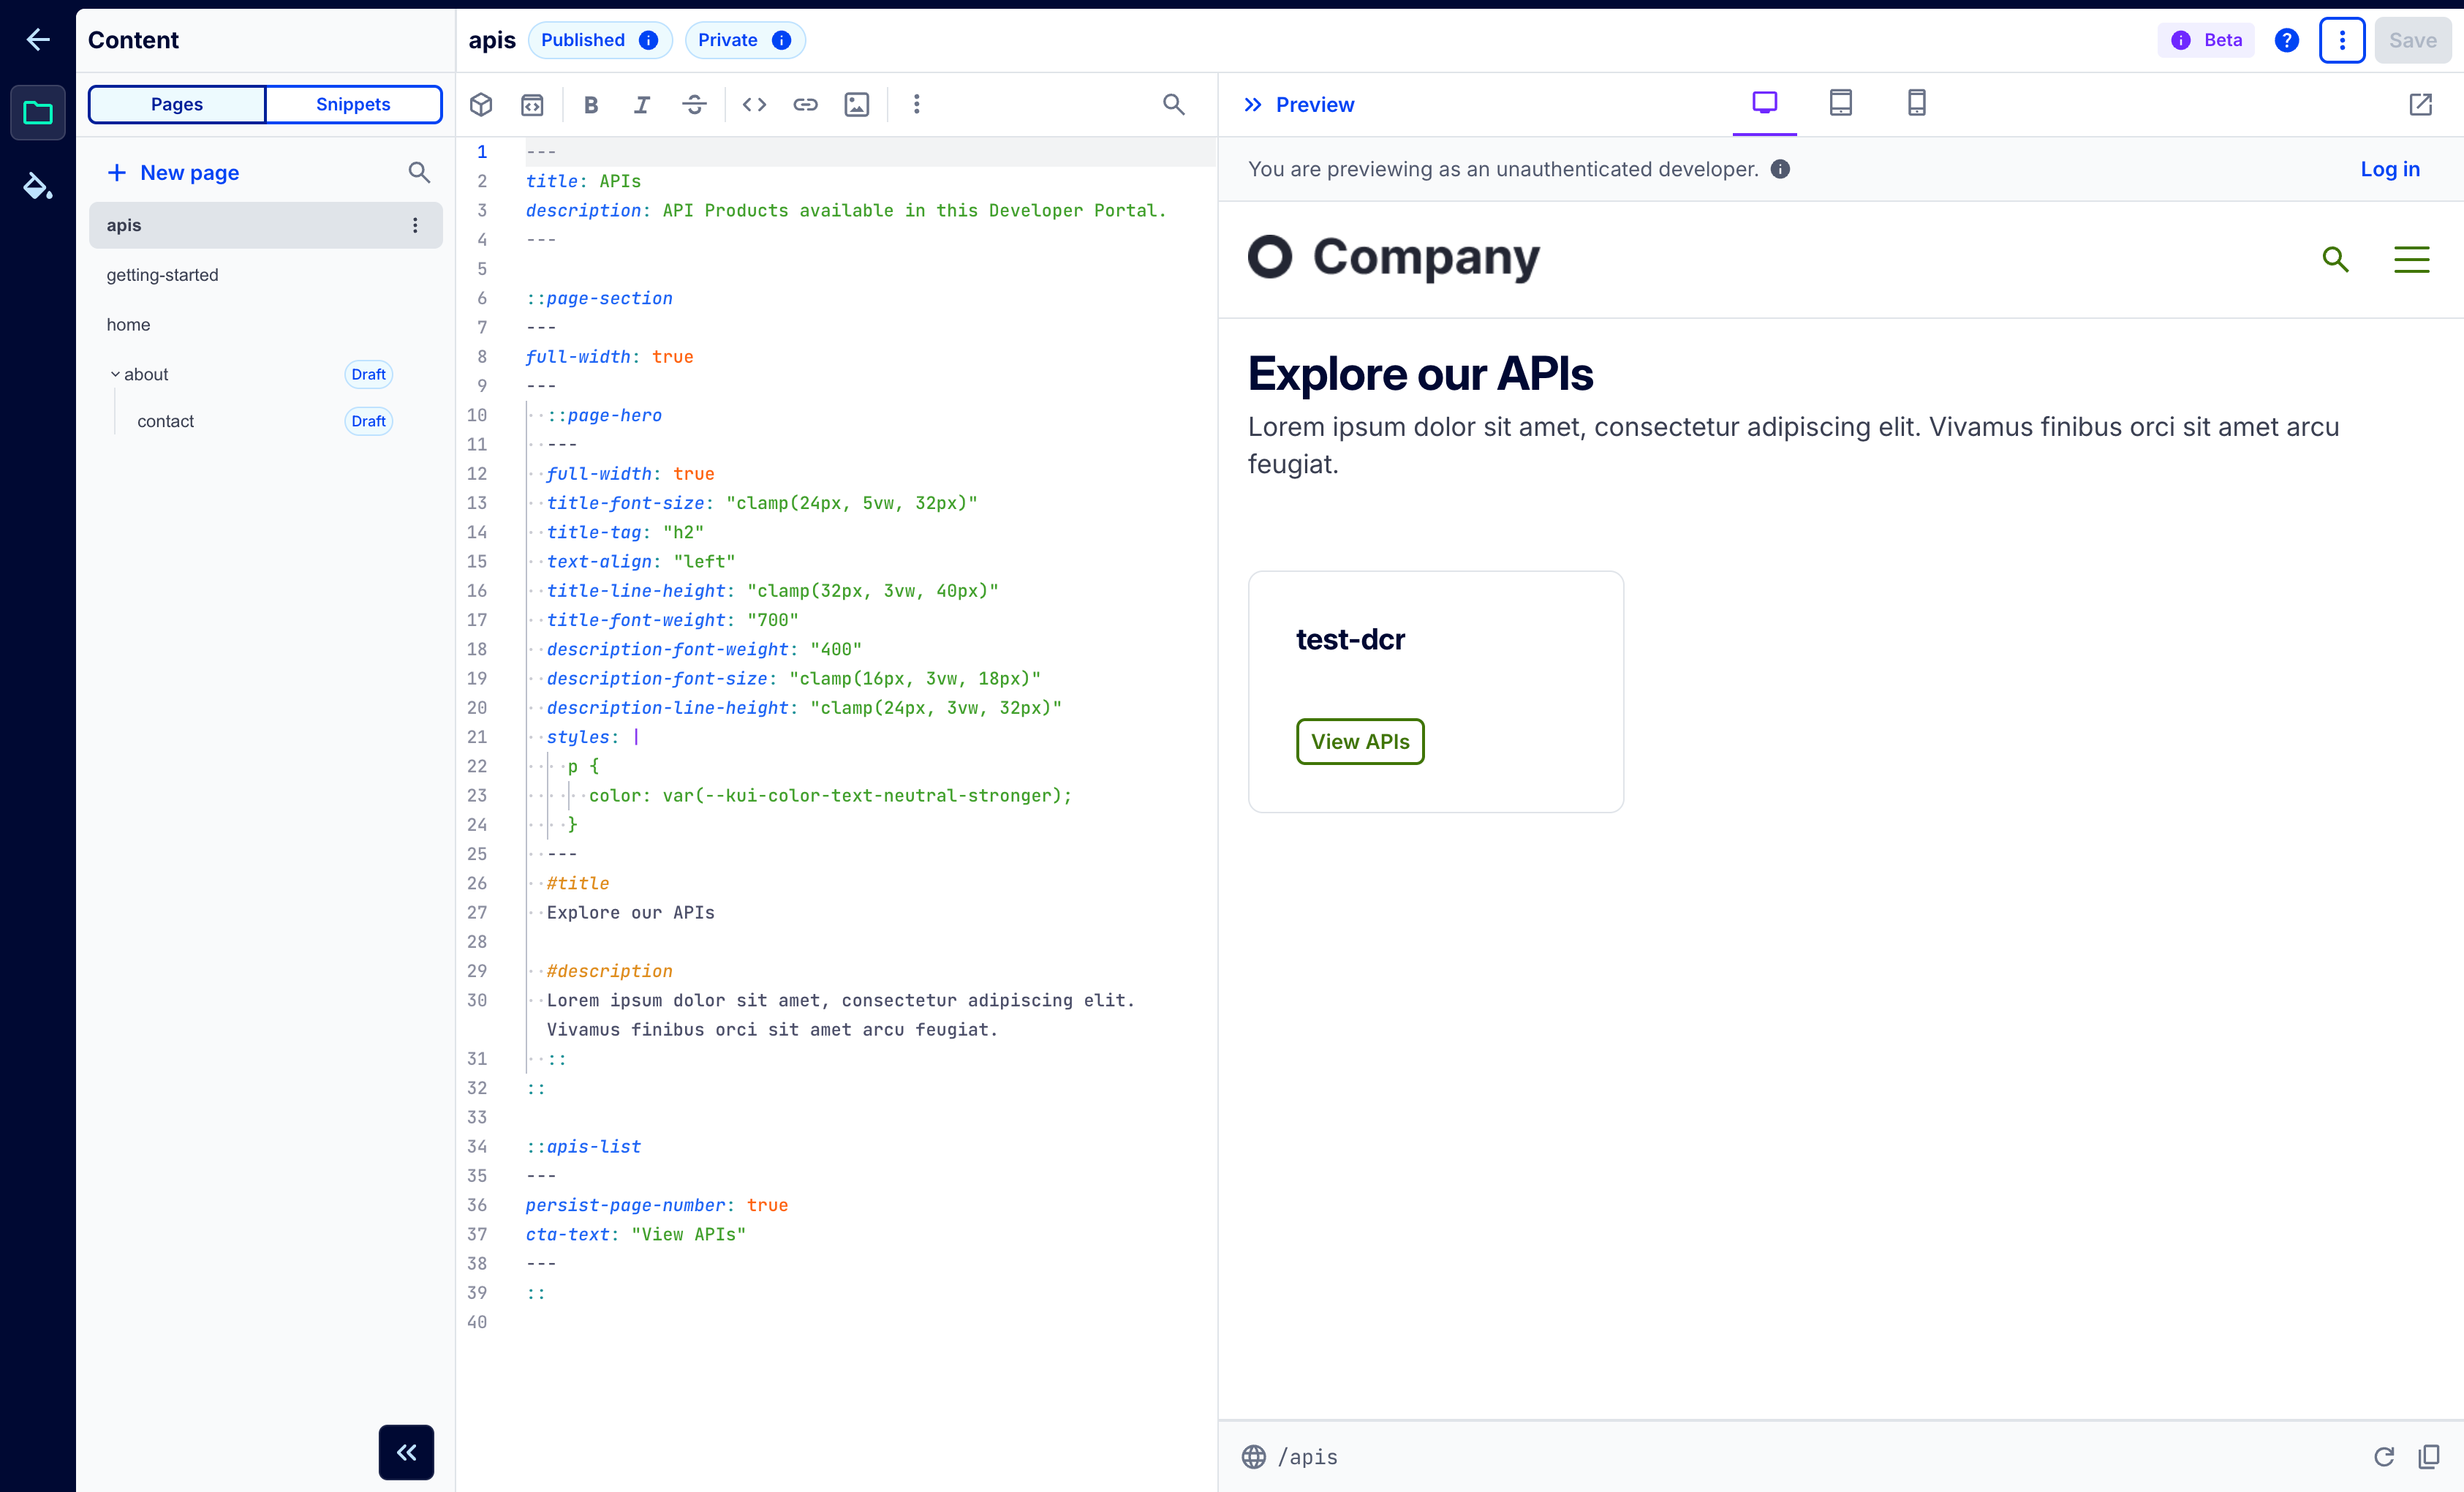
Task: Click the back arrow icon
Action: click(x=38, y=40)
